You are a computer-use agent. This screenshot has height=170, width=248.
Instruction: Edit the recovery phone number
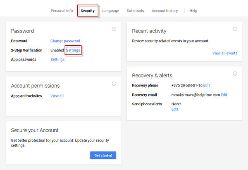[206, 85]
